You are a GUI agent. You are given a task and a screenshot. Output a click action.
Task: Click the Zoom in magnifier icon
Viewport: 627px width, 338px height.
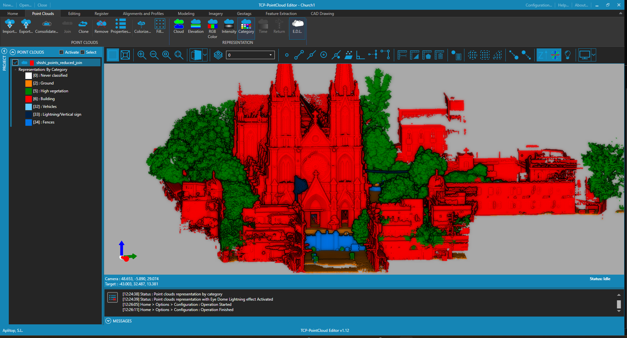tap(141, 55)
